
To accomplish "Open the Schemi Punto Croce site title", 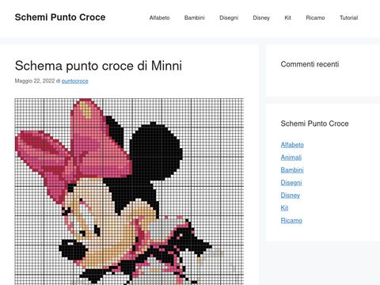I will coord(60,17).
